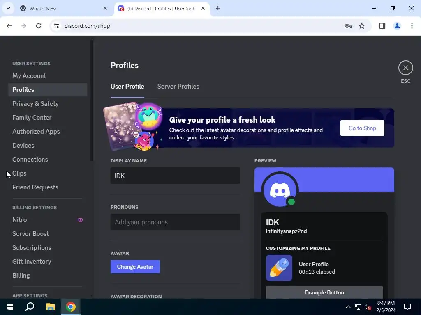Go back with browser back arrow

9,26
